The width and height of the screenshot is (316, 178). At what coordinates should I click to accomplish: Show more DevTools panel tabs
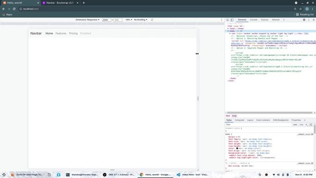coord(283,20)
